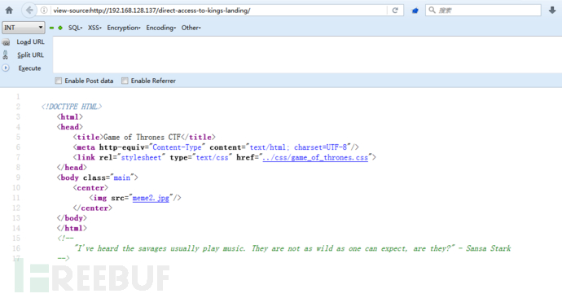This screenshot has width=562, height=298.
Task: Navigate back with the back arrow
Action: coord(29,11)
